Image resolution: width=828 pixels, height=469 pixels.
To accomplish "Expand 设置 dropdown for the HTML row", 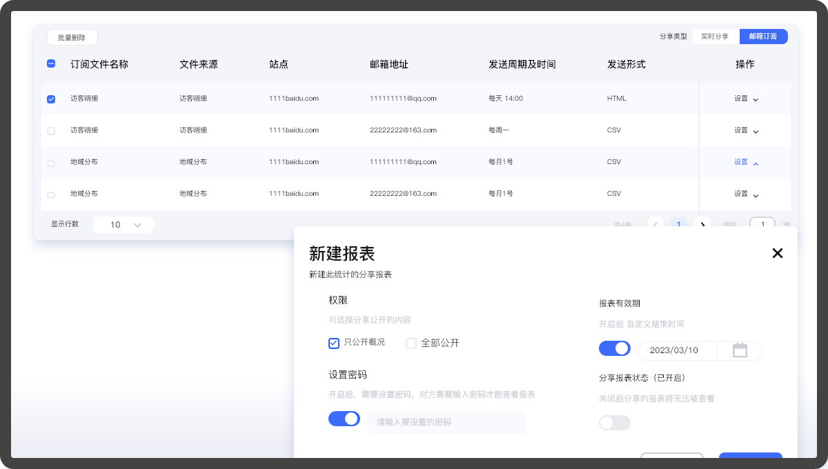I will (746, 99).
